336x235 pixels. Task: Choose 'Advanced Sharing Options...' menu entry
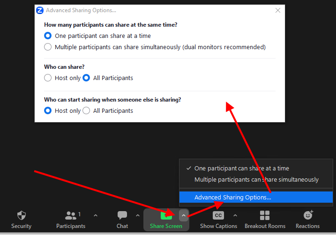click(232, 198)
